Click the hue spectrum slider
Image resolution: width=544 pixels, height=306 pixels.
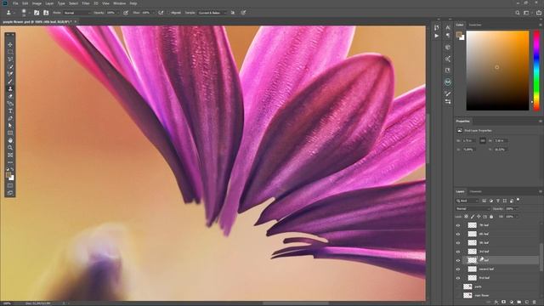tap(536, 71)
